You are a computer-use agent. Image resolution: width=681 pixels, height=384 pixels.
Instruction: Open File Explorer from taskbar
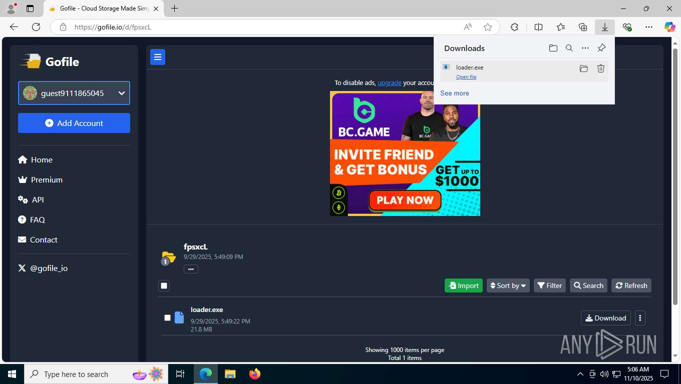coord(230,374)
